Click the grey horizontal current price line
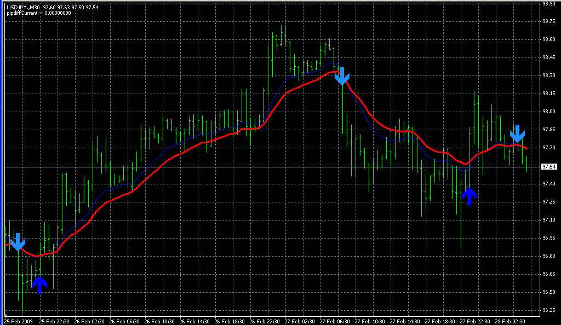 pyautogui.click(x=272, y=167)
